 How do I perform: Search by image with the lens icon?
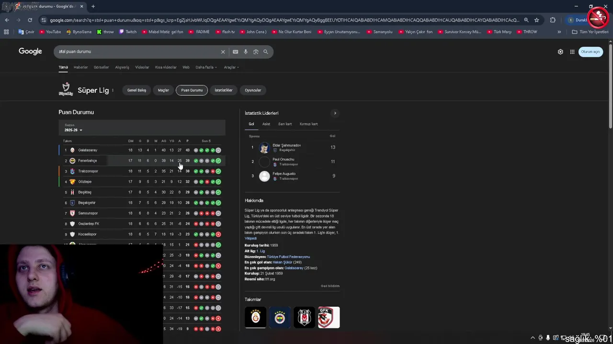tap(256, 52)
